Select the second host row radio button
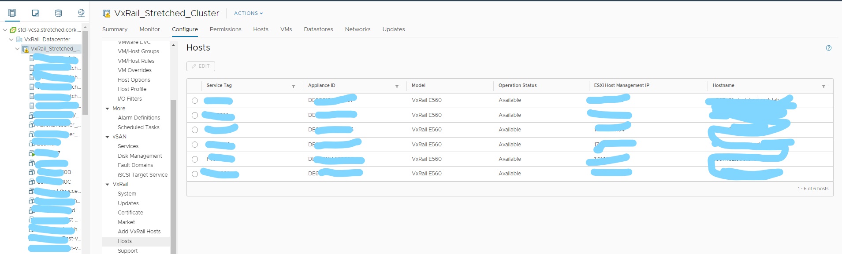842x254 pixels. pyautogui.click(x=195, y=115)
